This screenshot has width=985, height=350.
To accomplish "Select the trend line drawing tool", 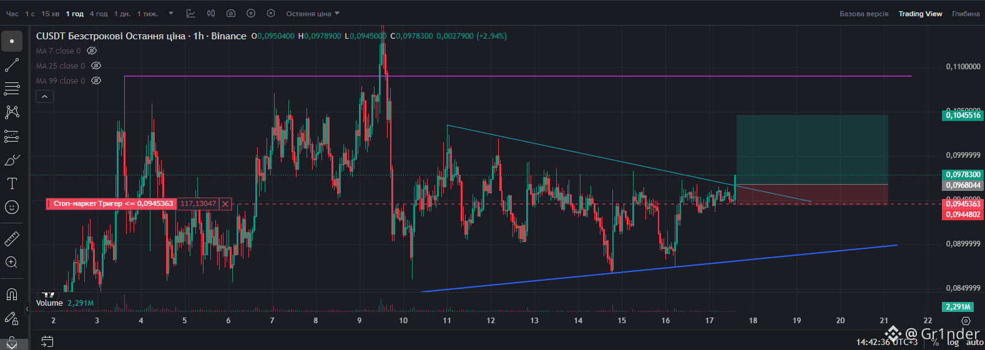I will click(x=12, y=65).
